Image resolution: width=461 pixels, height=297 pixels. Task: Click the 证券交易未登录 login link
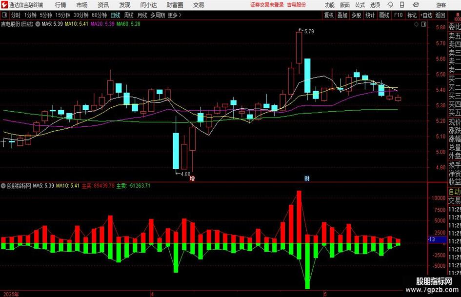click(x=267, y=5)
